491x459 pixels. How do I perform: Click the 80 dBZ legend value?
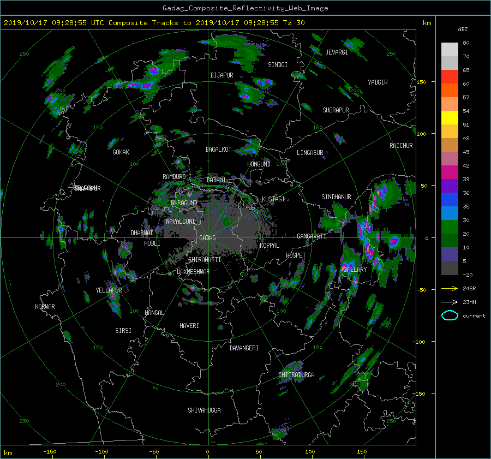coord(466,43)
